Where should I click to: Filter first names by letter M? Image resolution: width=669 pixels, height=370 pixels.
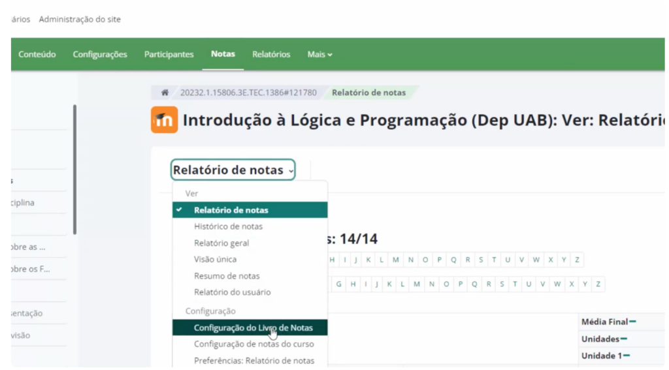(396, 260)
